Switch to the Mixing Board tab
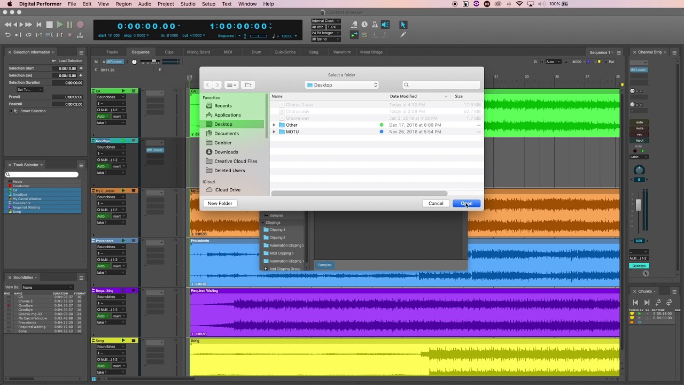684x385 pixels. coord(198,52)
